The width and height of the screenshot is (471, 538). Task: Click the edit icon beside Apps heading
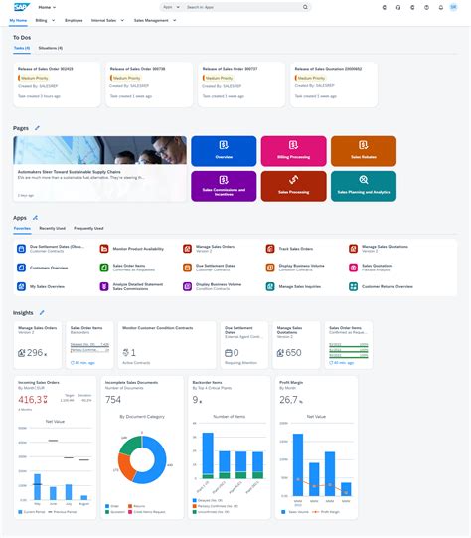click(x=35, y=218)
